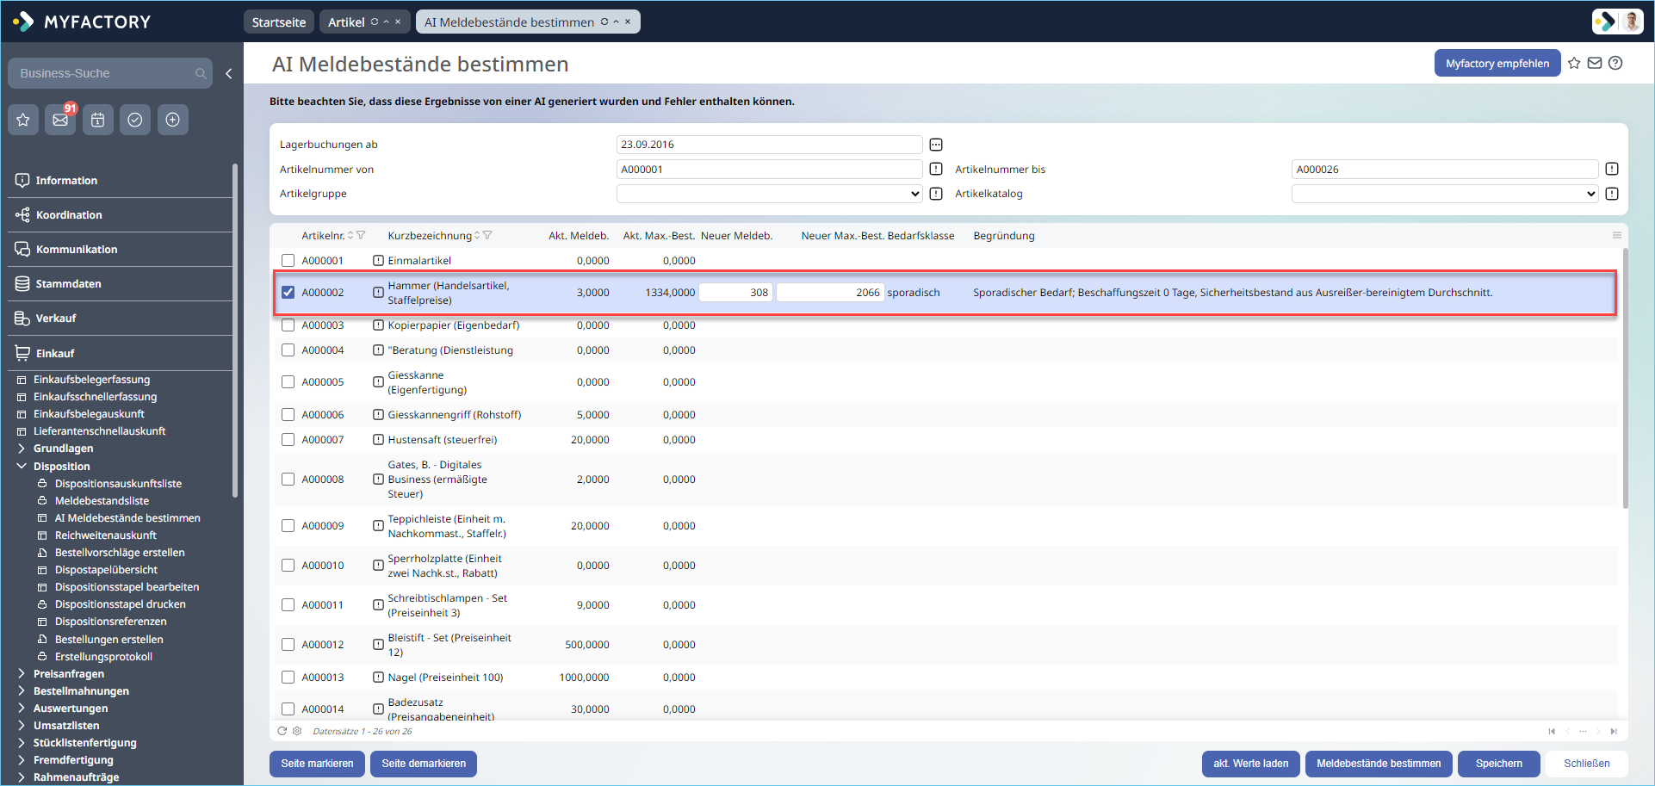The image size is (1655, 786).
Task: Expand the Preisanfragen tree node
Action: pos(21,674)
